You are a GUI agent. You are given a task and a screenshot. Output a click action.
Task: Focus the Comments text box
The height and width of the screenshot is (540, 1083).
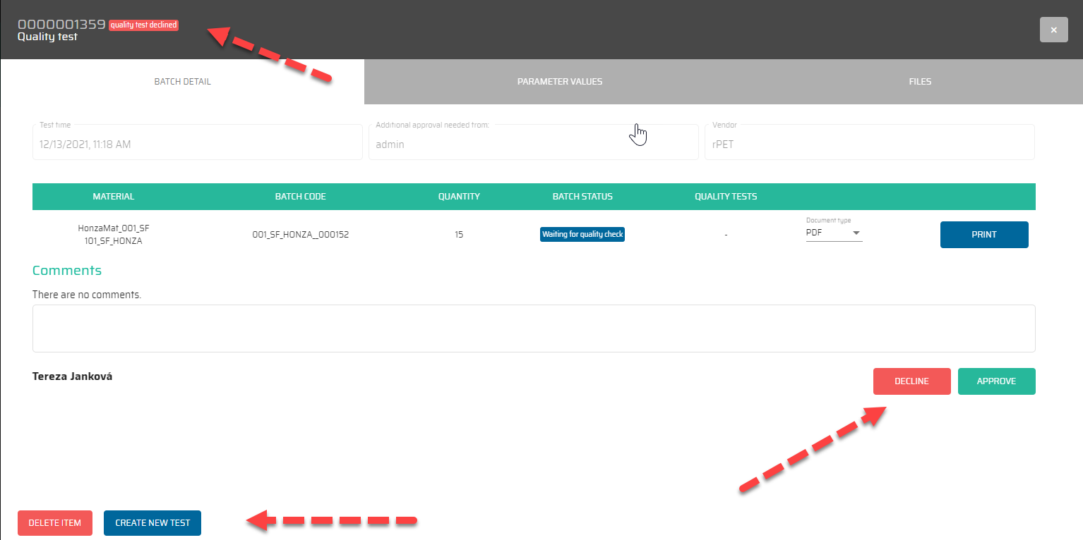(533, 329)
